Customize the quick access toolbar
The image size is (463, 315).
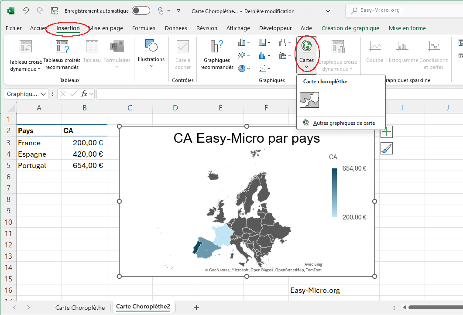178,10
